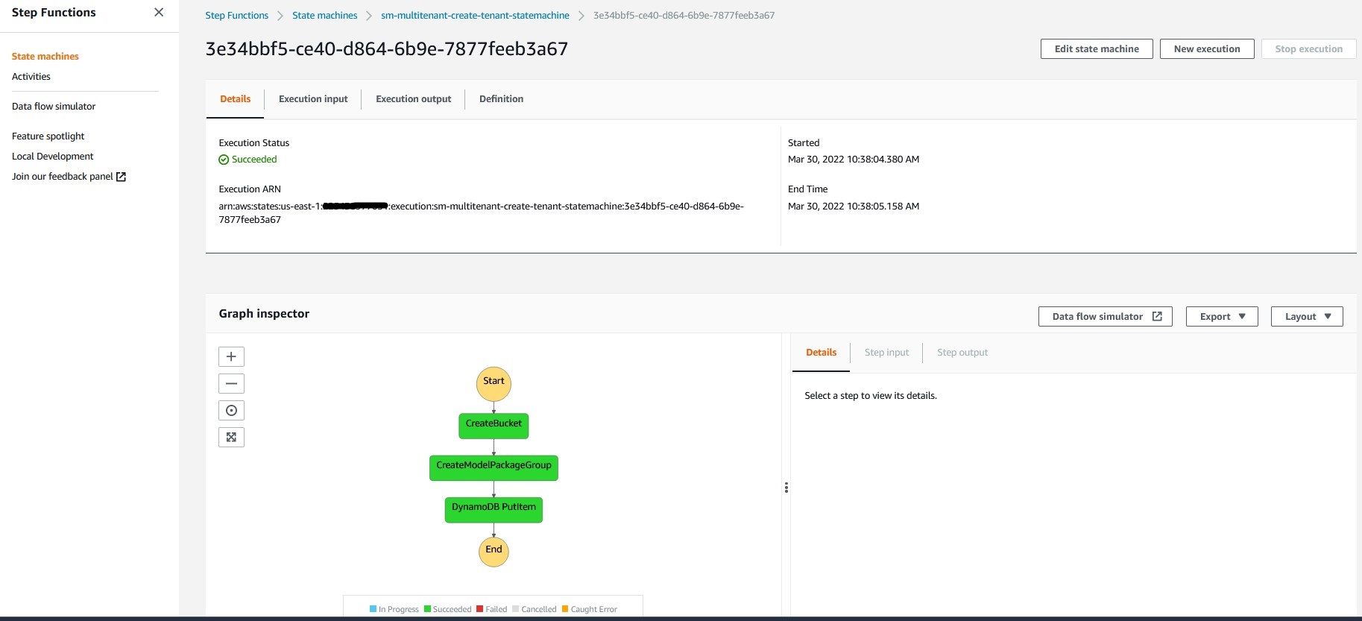
Task: Open the Export dropdown
Action: 1222,317
